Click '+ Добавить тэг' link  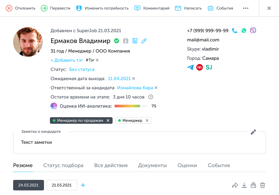click(66, 60)
